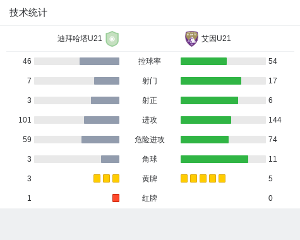The height and width of the screenshot is (240, 300).
Task: Click the 危险进攻 stat label
Action: click(x=150, y=140)
